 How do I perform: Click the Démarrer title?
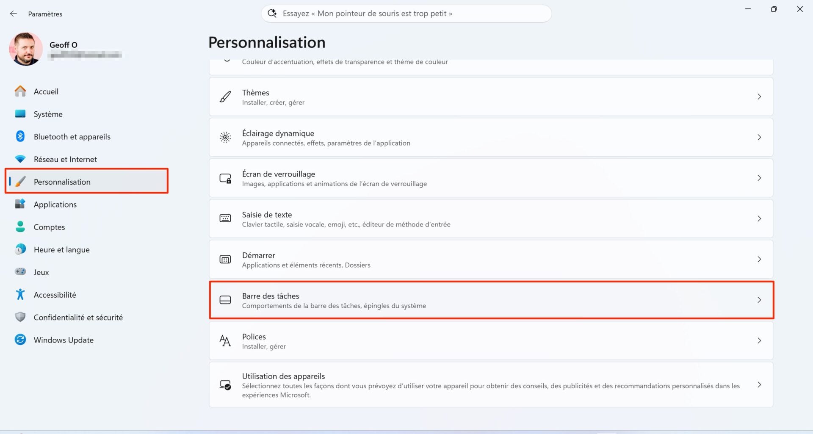[x=258, y=255]
